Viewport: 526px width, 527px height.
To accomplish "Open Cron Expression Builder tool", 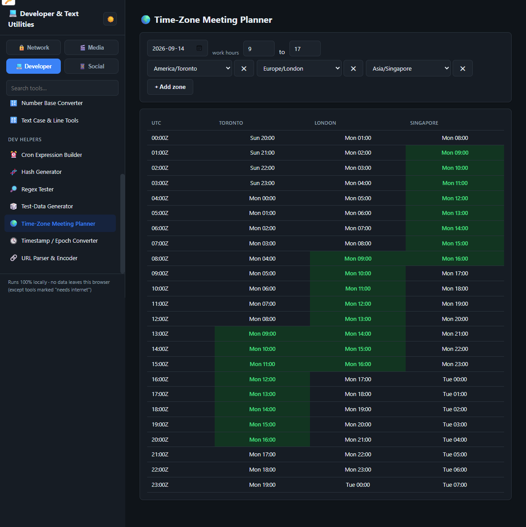I will point(60,155).
